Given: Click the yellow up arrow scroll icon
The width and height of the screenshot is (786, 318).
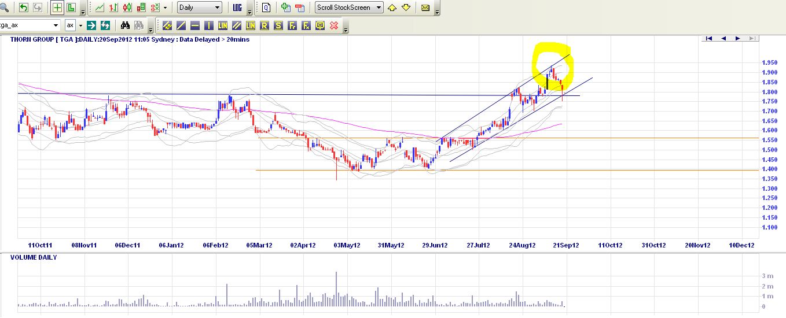Looking at the screenshot, I should pyautogui.click(x=392, y=8).
